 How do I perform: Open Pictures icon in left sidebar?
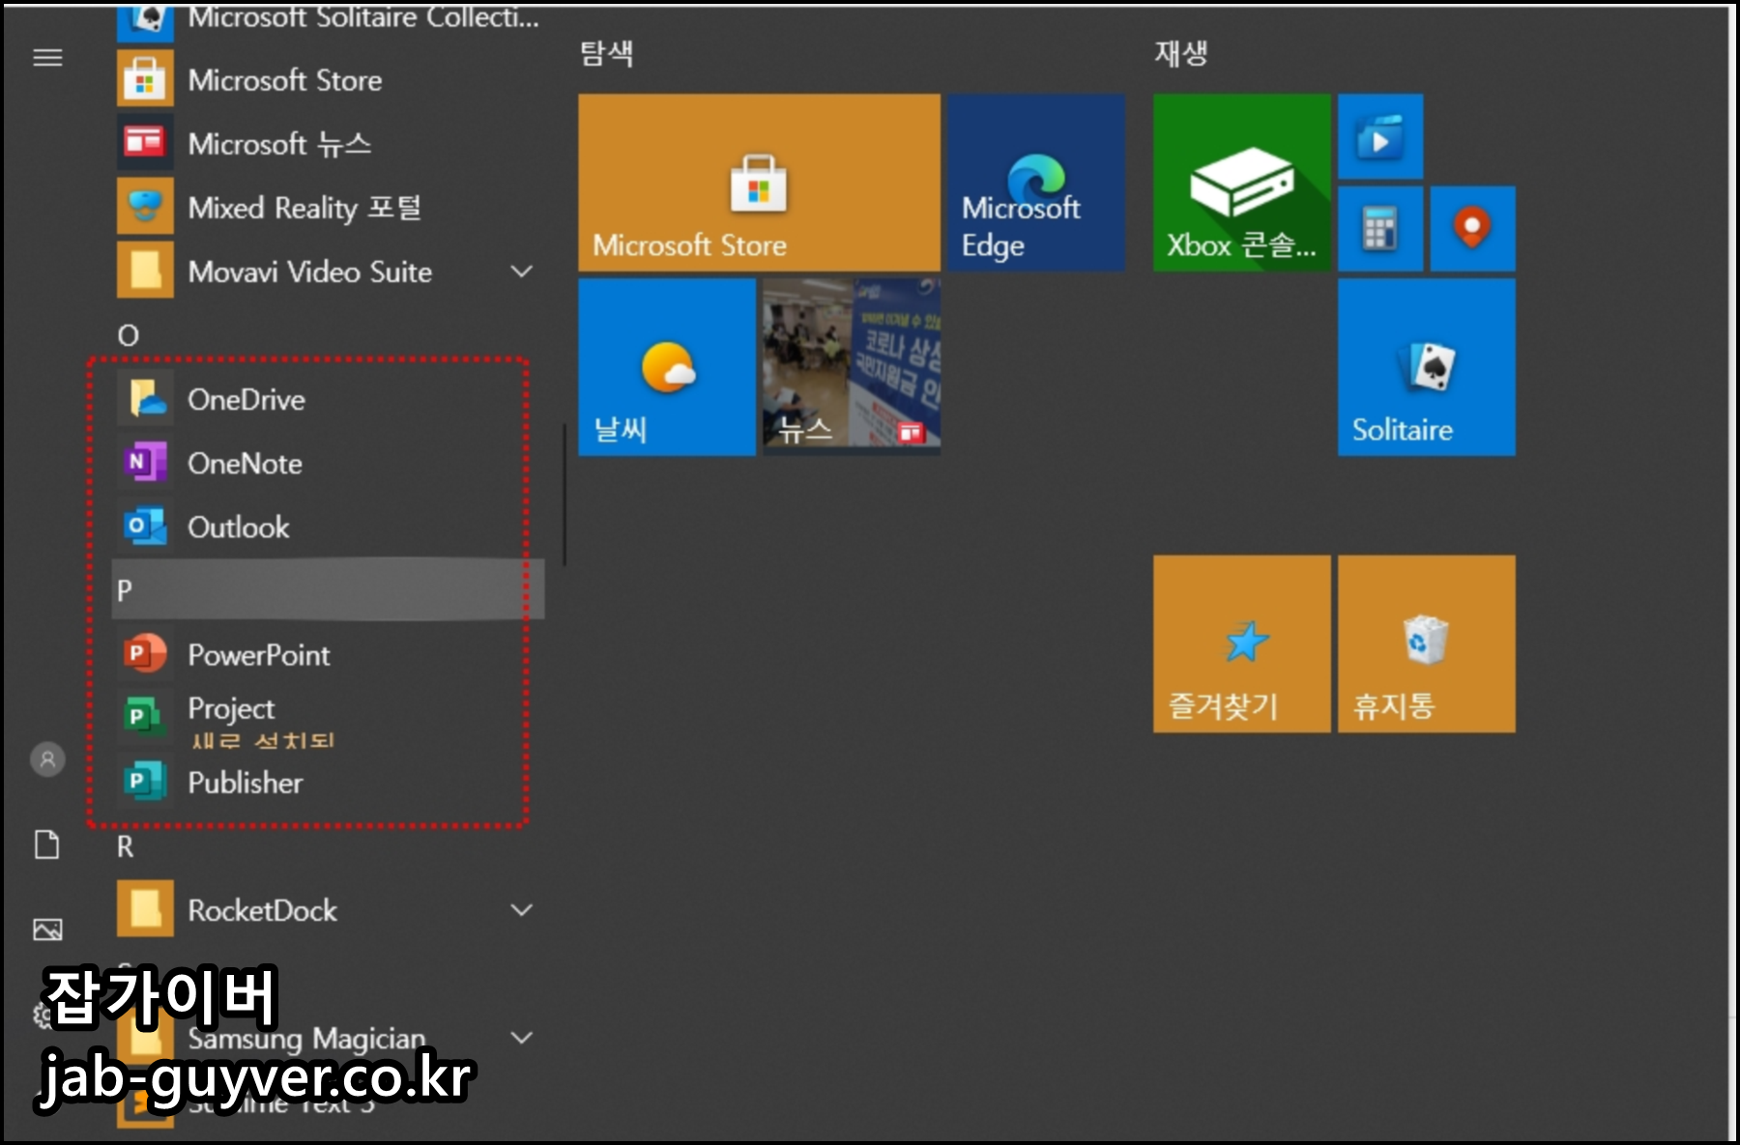[47, 930]
